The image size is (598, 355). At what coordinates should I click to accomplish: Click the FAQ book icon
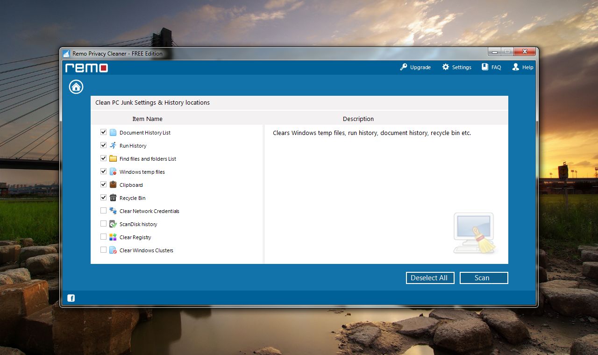485,67
